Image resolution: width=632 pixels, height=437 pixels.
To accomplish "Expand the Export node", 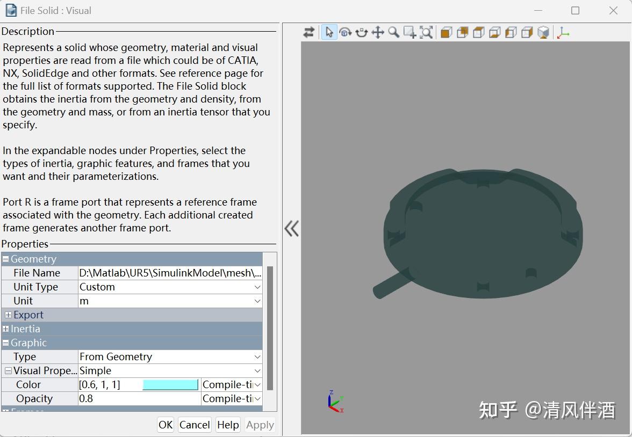I will coord(8,315).
